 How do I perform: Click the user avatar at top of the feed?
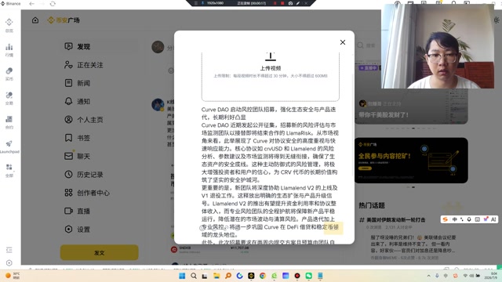point(158,47)
